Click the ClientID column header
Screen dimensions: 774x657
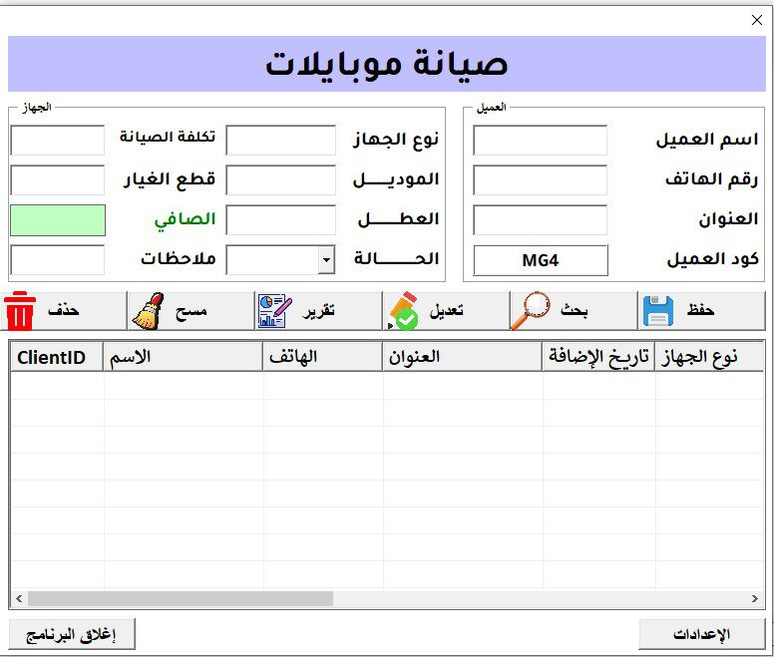pyautogui.click(x=57, y=357)
